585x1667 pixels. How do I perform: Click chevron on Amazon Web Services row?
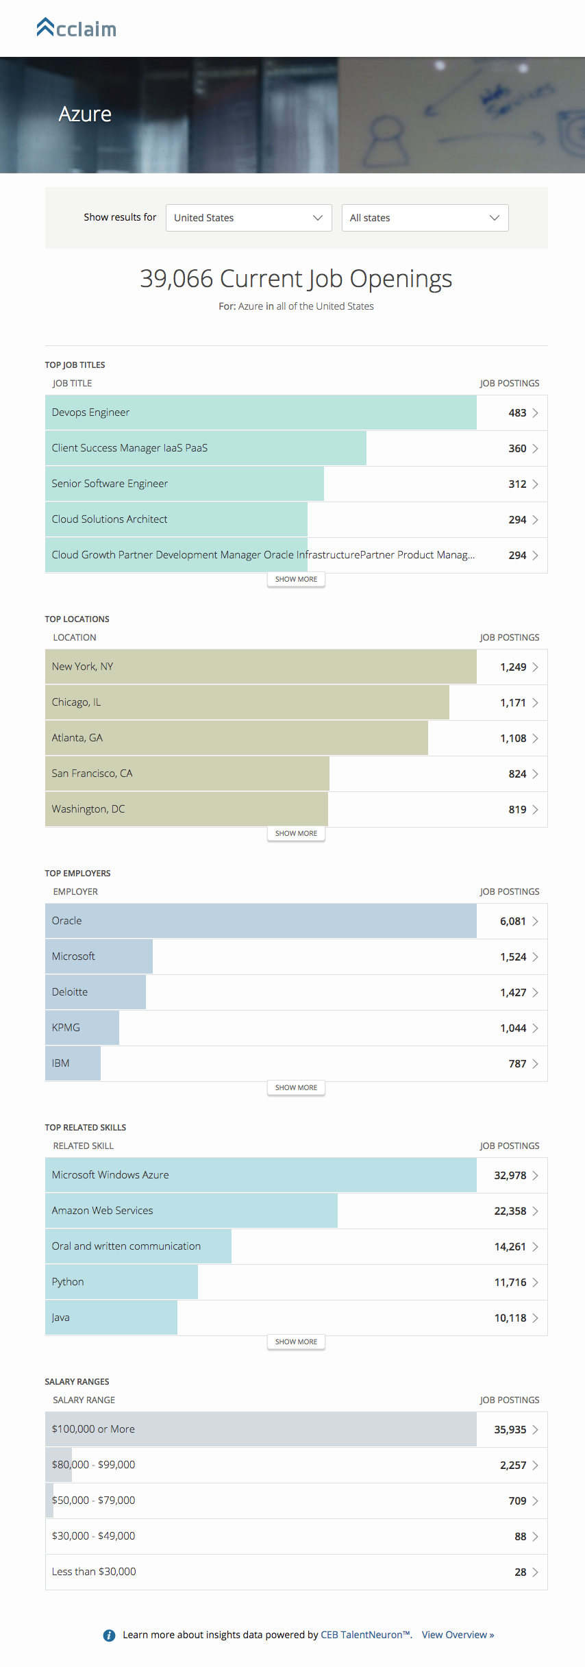(x=535, y=1211)
